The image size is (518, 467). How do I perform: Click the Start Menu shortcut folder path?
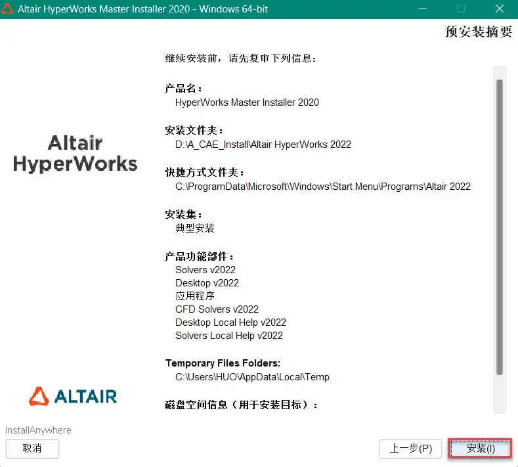tap(323, 187)
